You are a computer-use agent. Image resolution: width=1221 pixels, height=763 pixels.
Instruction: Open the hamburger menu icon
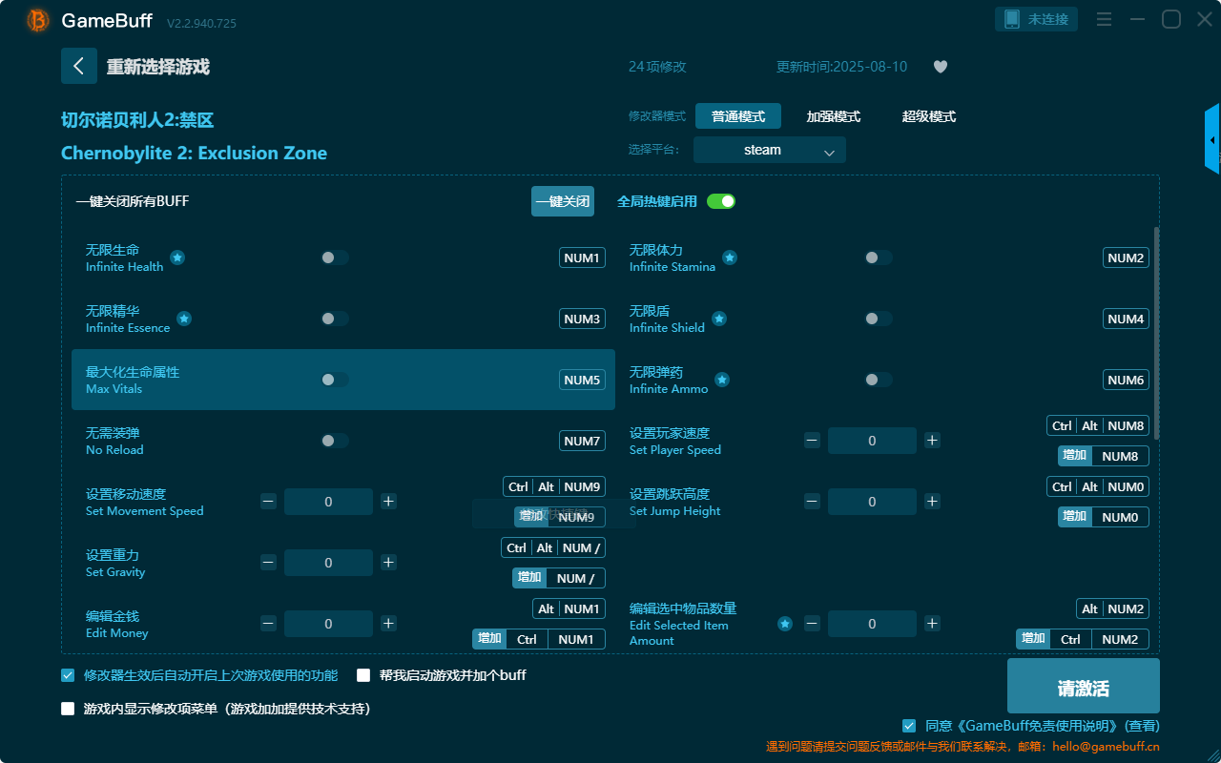1105,19
